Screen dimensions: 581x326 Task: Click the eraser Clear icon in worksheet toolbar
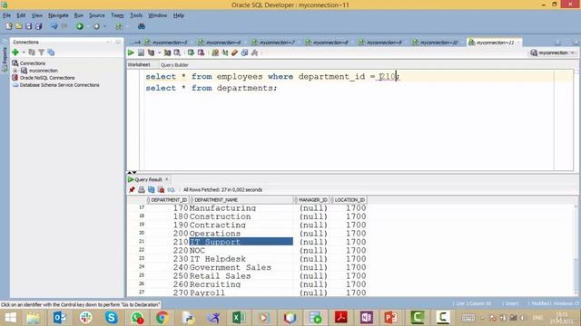234,53
